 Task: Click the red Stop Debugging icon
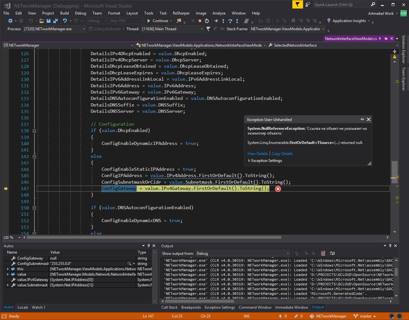[x=200, y=21]
